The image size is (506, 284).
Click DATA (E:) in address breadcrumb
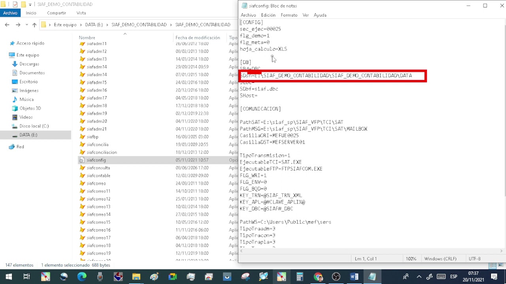(94, 24)
